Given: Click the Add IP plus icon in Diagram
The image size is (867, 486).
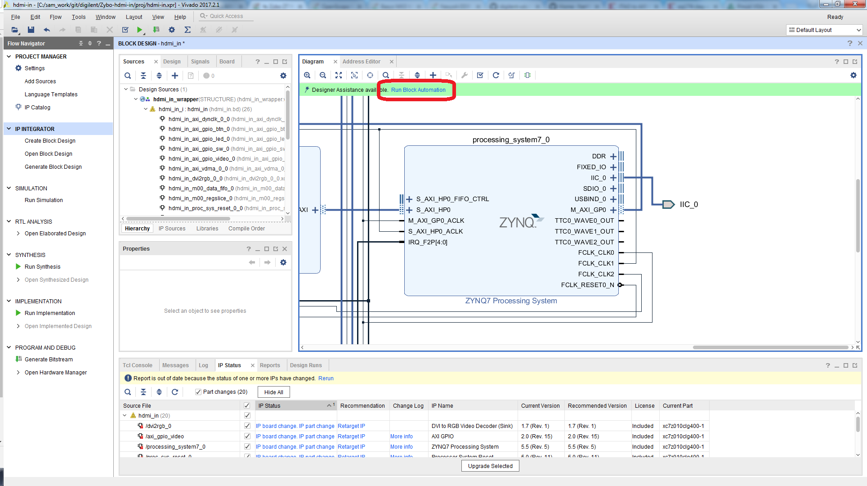Looking at the screenshot, I should click(433, 75).
